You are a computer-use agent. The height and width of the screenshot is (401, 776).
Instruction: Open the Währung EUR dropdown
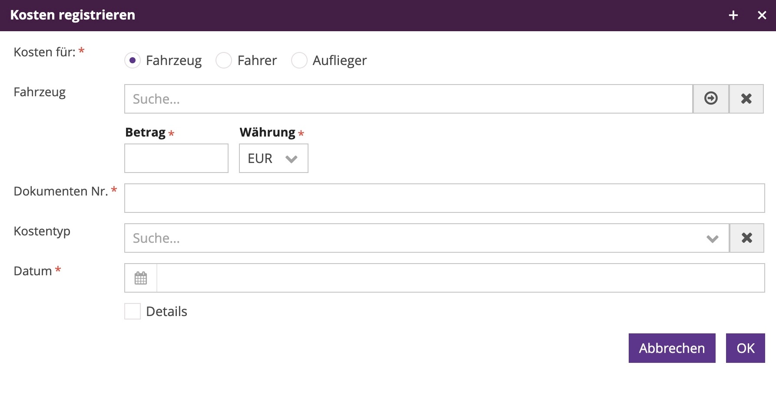pos(274,158)
